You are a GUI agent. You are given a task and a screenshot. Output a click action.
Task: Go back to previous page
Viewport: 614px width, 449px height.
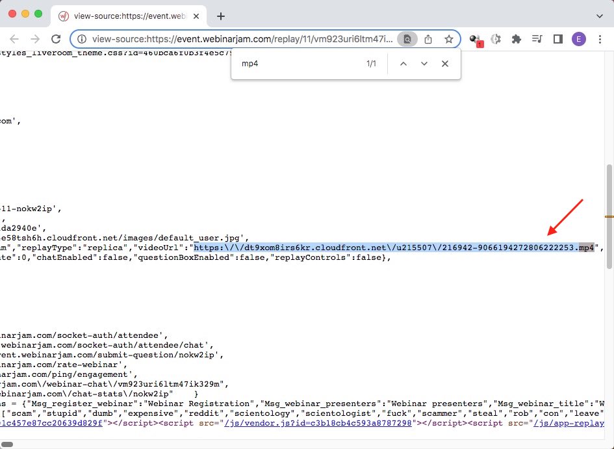(14, 39)
